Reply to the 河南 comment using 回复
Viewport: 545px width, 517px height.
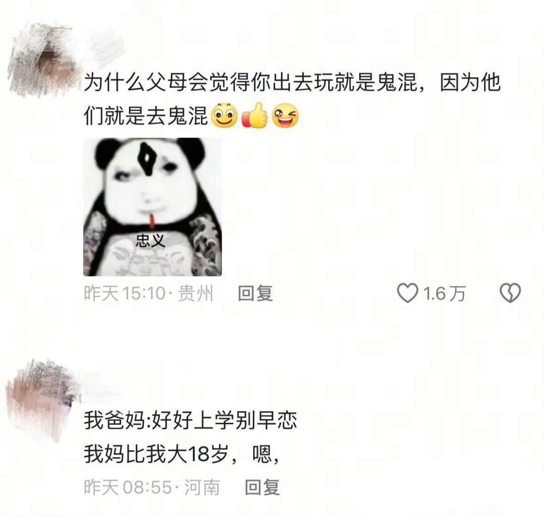point(262,487)
